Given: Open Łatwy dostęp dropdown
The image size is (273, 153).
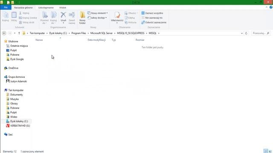Looking at the screenshot, I should coord(97,18).
